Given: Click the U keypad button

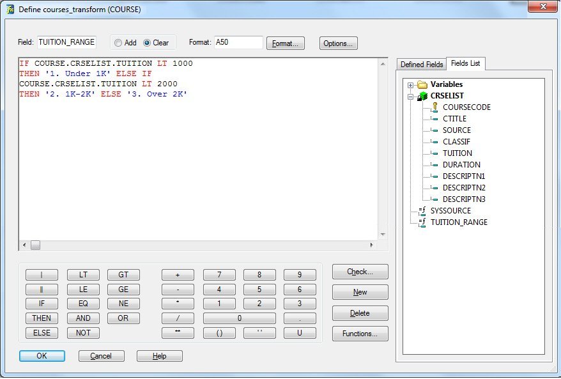Looking at the screenshot, I should [300, 333].
